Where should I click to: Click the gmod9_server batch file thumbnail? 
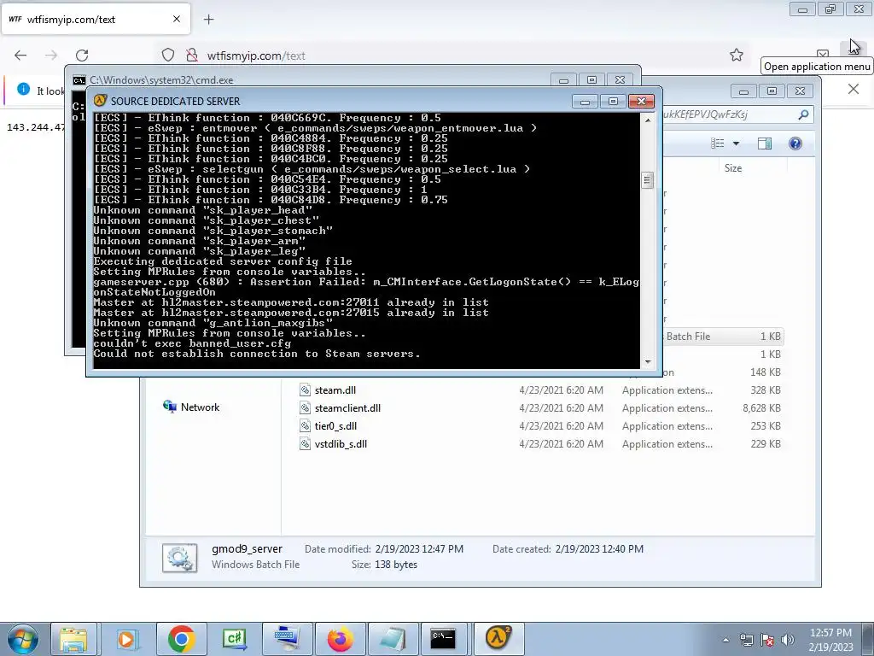pos(179,557)
